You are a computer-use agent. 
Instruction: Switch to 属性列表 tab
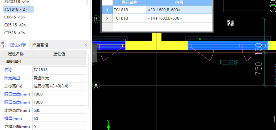18,45
